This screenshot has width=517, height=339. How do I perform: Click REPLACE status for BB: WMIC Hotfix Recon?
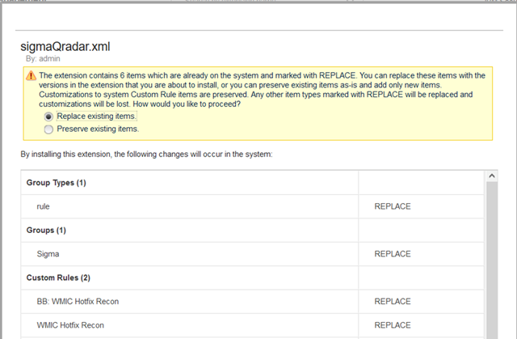[393, 301]
